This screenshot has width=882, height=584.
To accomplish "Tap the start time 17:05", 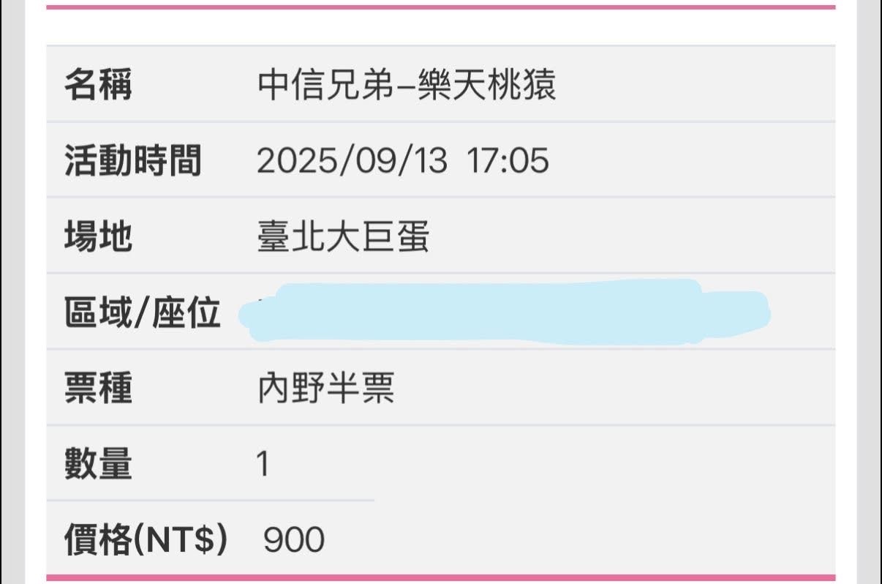I will 508,160.
